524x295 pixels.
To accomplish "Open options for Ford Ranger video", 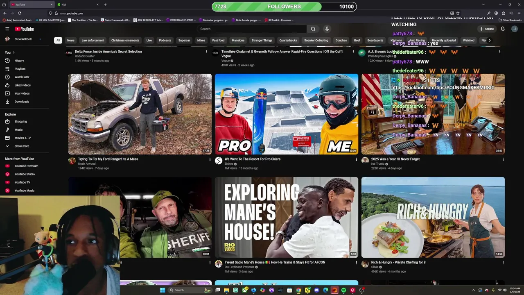I will pos(210,159).
